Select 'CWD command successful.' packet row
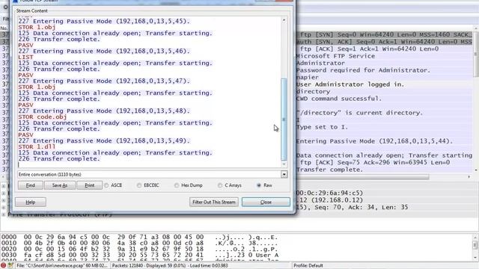 click(x=384, y=99)
